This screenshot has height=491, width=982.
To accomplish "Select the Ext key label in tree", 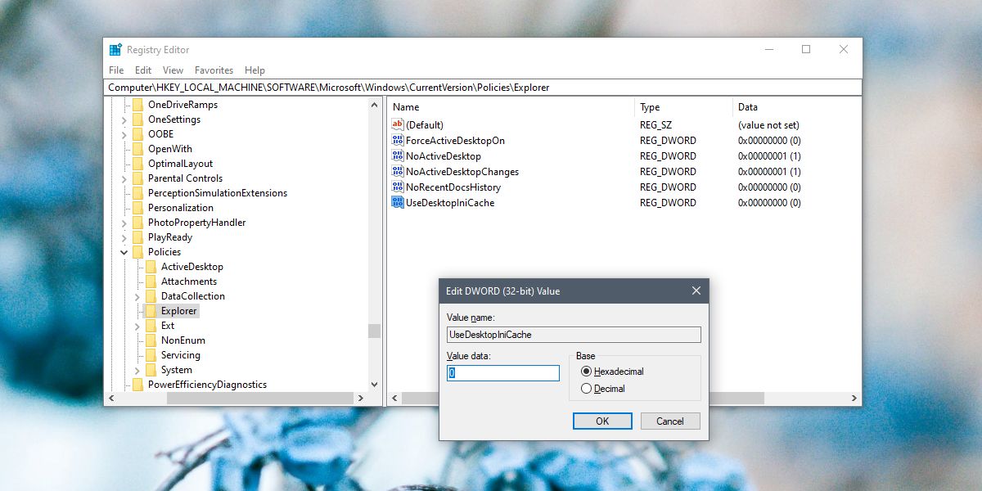I will click(168, 326).
